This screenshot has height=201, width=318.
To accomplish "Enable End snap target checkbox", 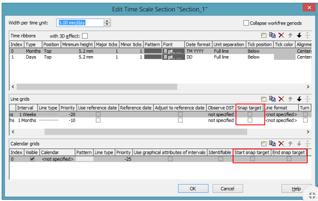I will tap(289, 159).
